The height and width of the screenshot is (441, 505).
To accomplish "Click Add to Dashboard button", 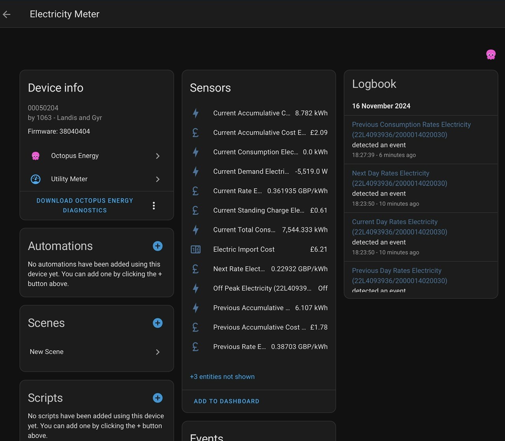I will pyautogui.click(x=226, y=401).
